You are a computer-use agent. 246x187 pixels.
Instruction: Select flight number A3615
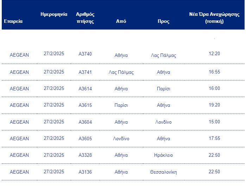click(x=85, y=105)
